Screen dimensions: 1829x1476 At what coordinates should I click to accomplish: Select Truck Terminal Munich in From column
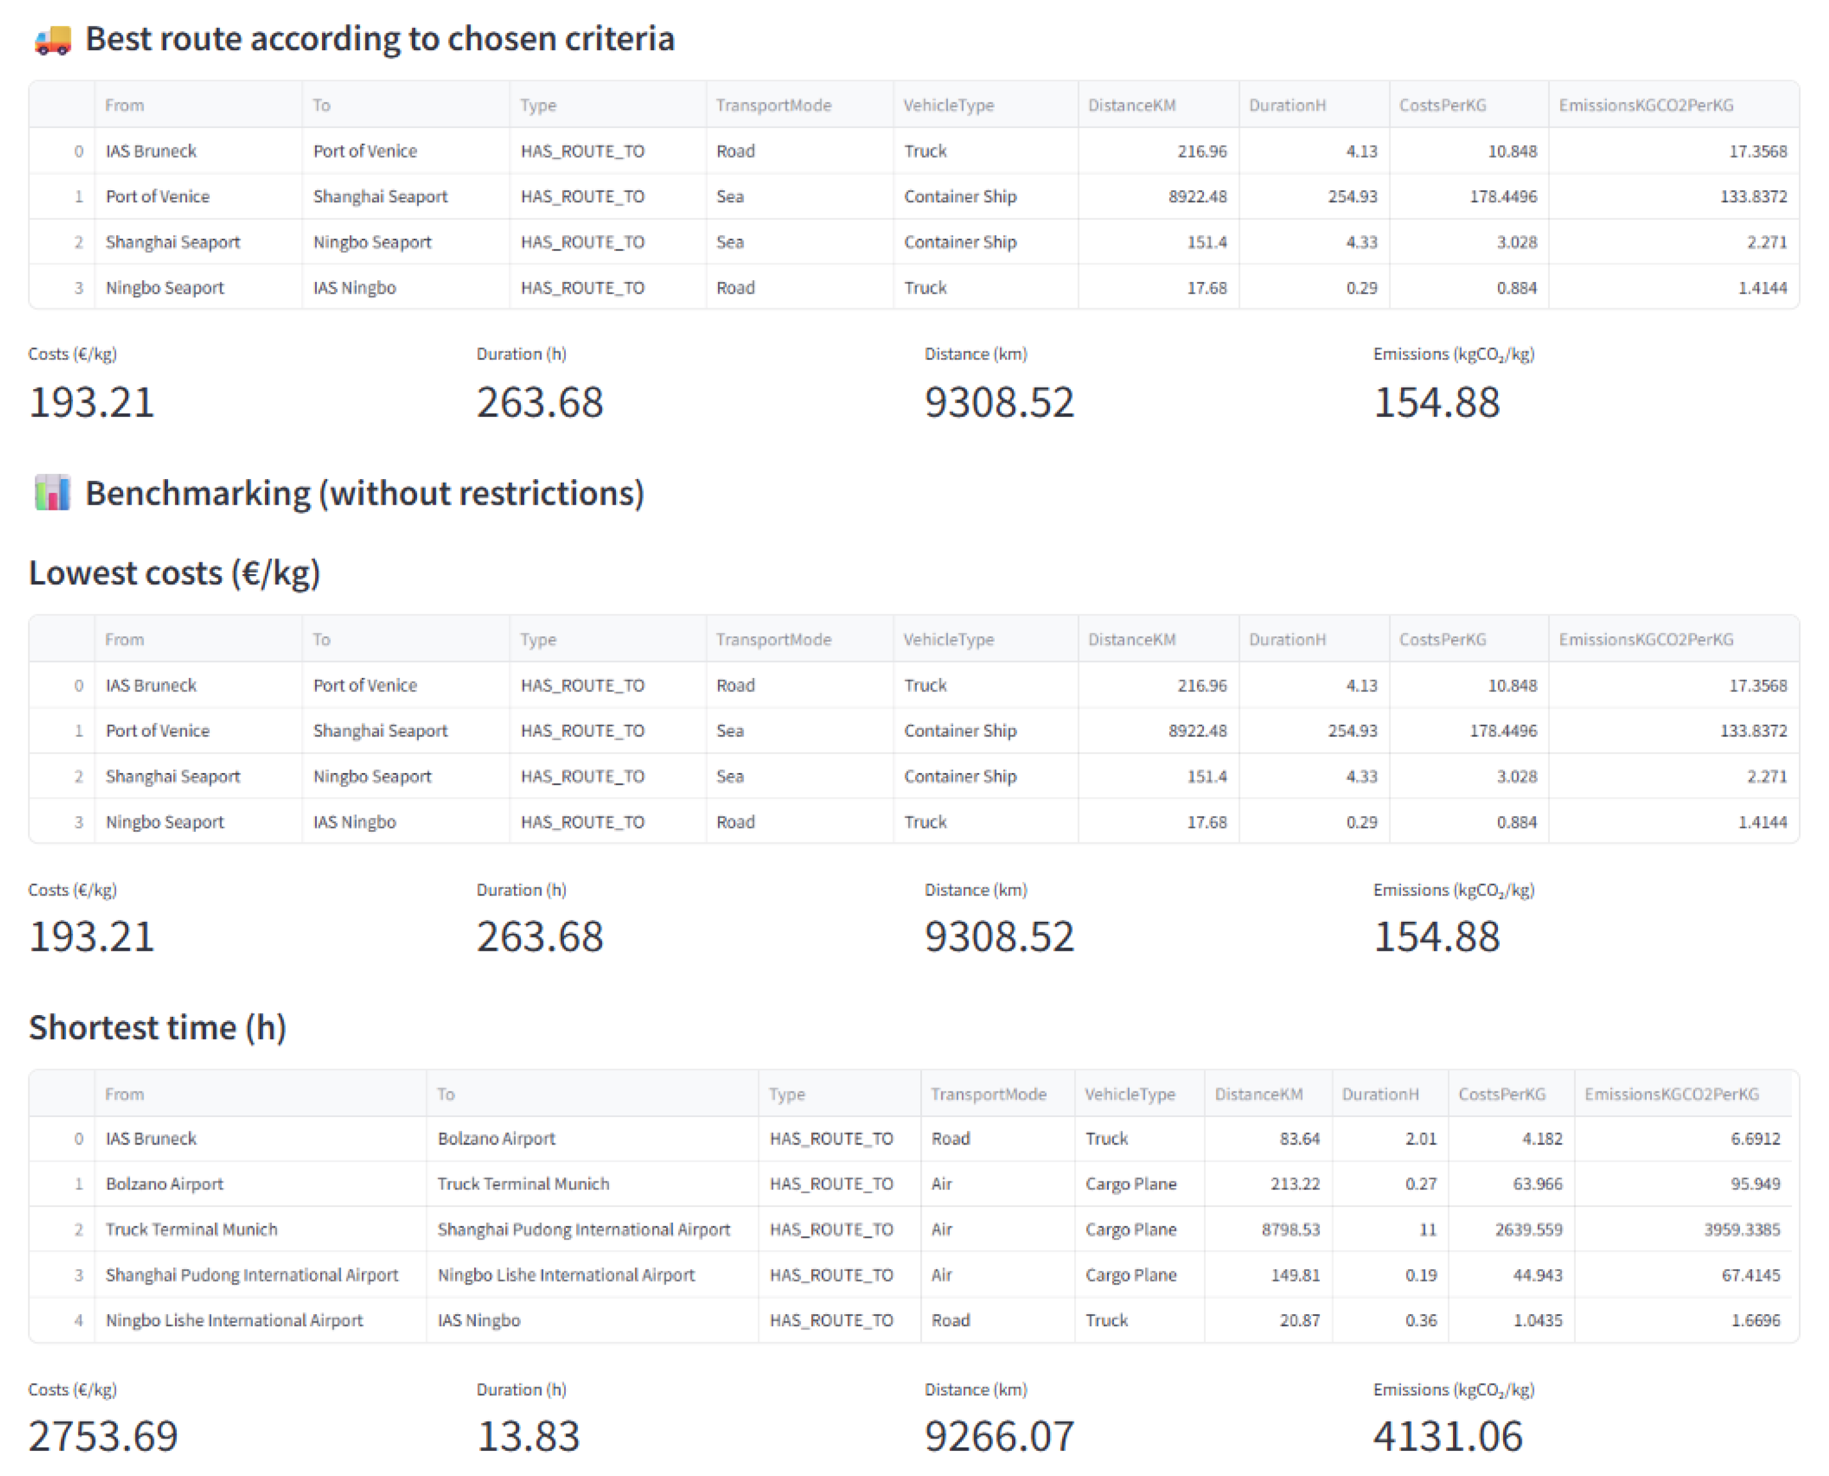(x=191, y=1229)
